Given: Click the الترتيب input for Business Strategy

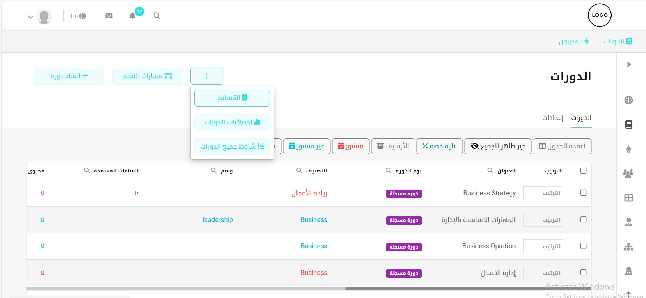Looking at the screenshot, I should pyautogui.click(x=543, y=193).
